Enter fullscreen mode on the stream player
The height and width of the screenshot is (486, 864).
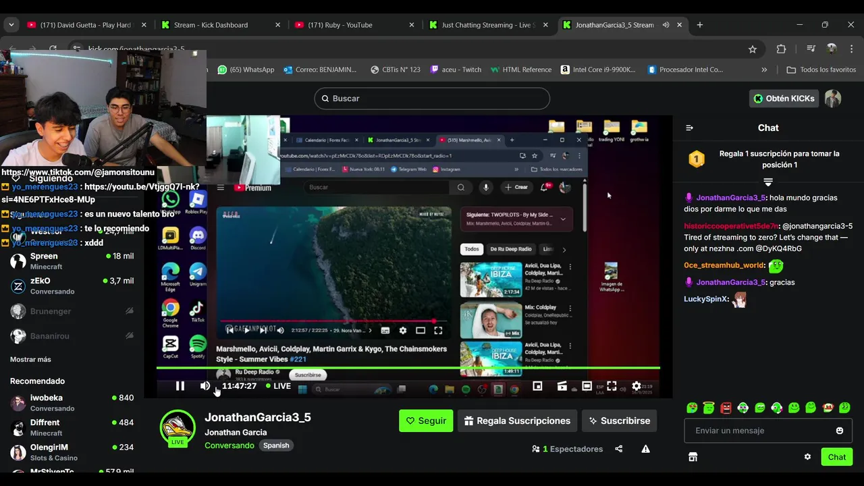[x=612, y=386]
